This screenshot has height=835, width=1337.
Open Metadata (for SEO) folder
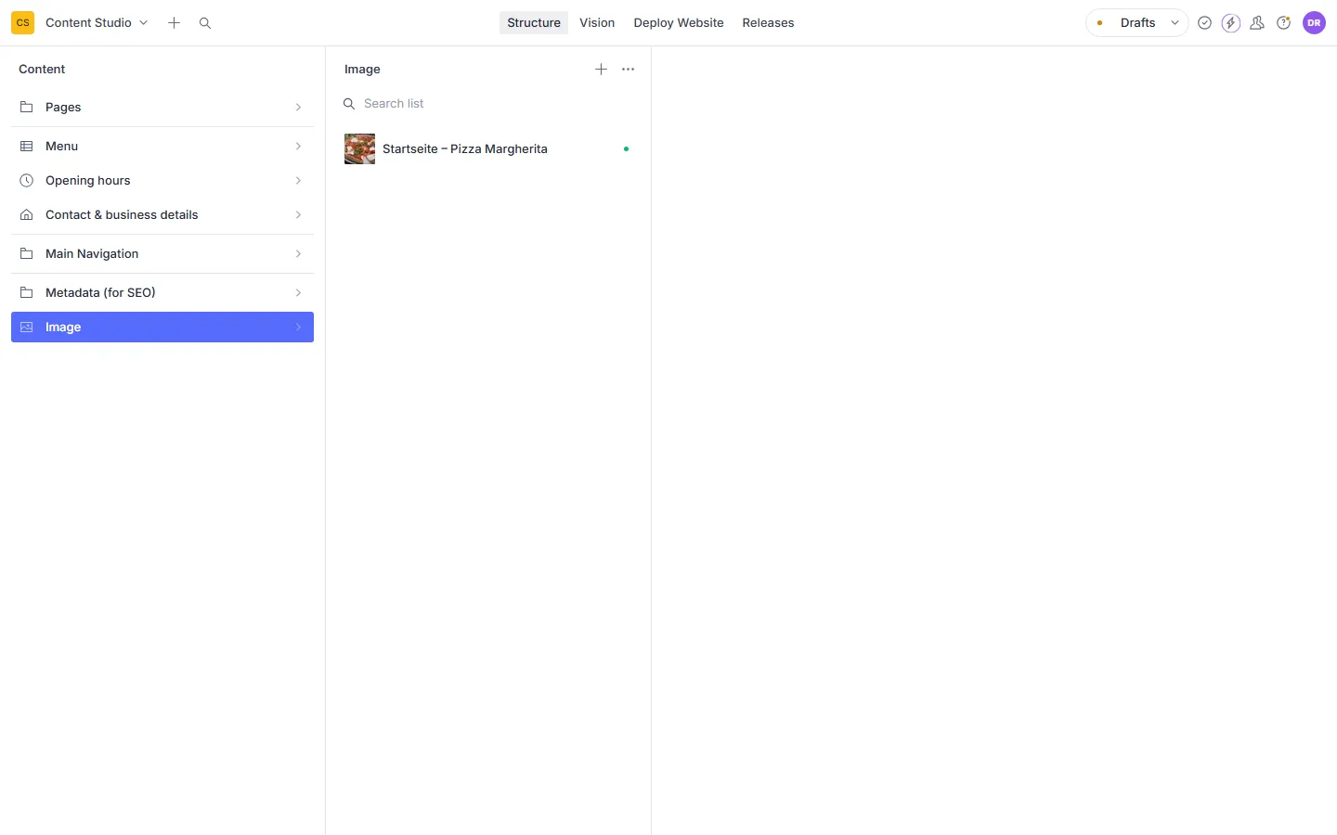pos(162,292)
